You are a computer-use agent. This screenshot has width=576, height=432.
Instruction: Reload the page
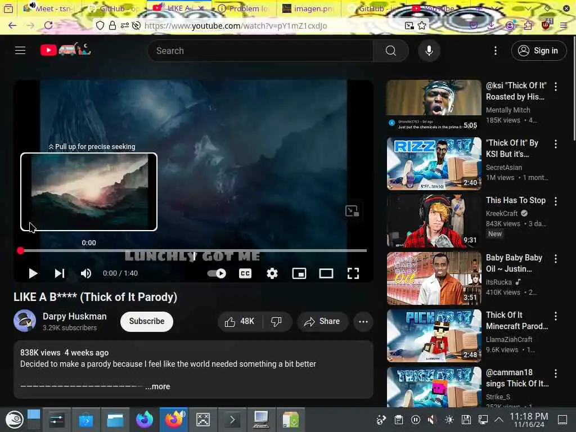[48, 25]
